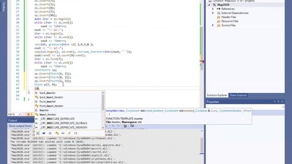Click the IntelliSense list scroll down arrow

pos(103,128)
